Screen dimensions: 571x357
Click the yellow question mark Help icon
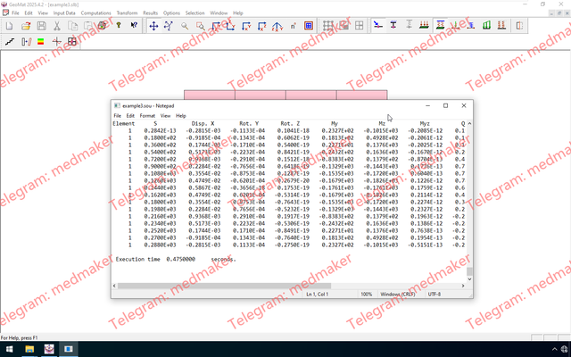[119, 26]
